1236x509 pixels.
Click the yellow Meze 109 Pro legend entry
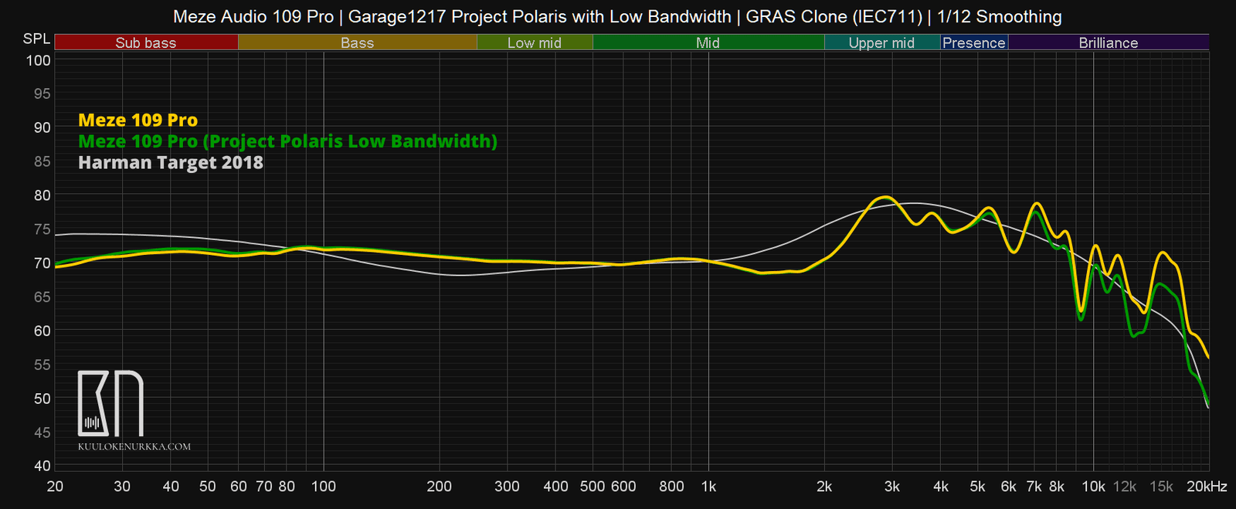tap(138, 120)
